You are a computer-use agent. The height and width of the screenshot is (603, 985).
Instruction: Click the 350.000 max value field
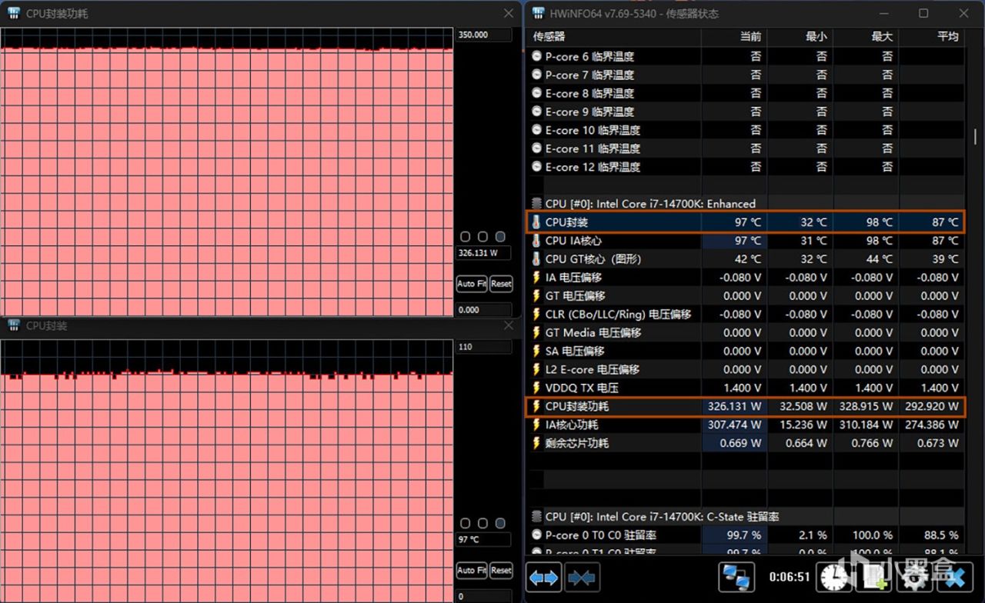pyautogui.click(x=483, y=35)
